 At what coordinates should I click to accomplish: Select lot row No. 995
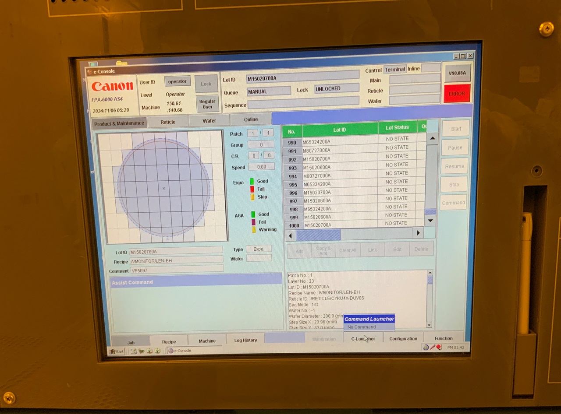click(x=354, y=183)
